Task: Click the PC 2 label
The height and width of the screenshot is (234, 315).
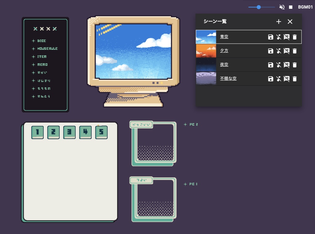Action: tap(191, 125)
